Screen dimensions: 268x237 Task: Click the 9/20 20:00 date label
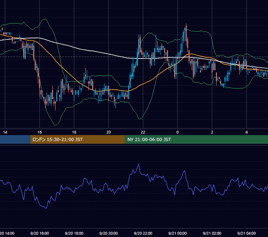(108, 233)
